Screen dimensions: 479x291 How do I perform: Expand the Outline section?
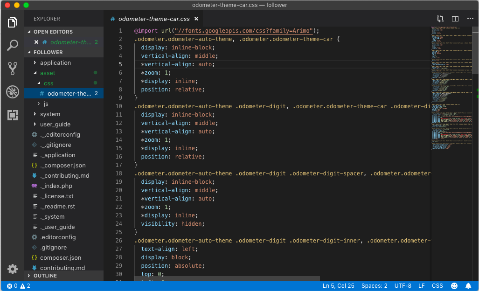(64, 276)
